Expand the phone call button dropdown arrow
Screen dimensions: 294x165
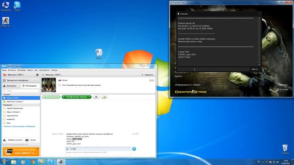(x=90, y=97)
